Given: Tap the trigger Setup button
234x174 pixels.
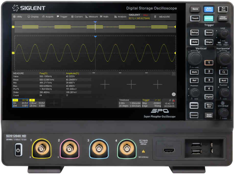Looking at the screenshot, I should 195,32.
